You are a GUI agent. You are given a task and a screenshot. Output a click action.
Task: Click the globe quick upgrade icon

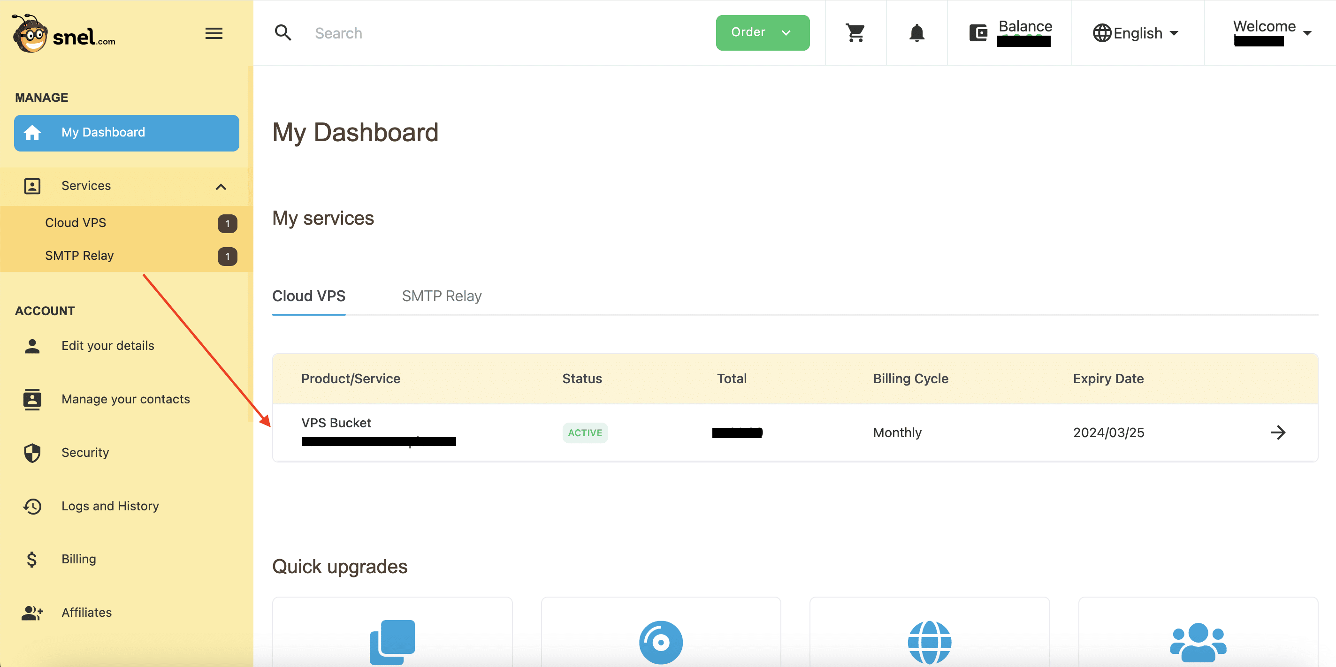click(x=930, y=642)
